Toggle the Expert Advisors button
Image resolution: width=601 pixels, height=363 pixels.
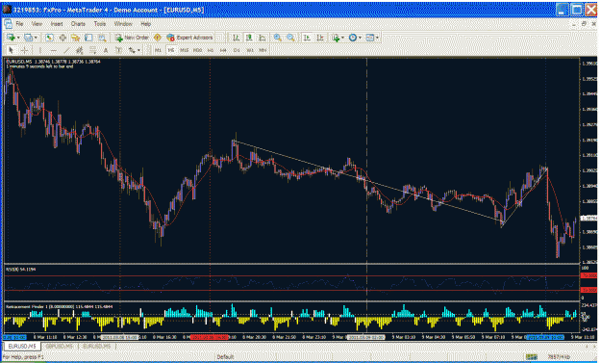click(189, 38)
